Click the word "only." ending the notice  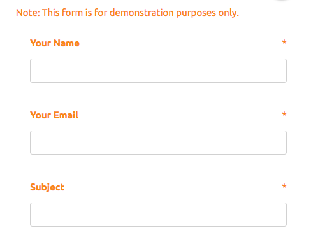pyautogui.click(x=229, y=13)
